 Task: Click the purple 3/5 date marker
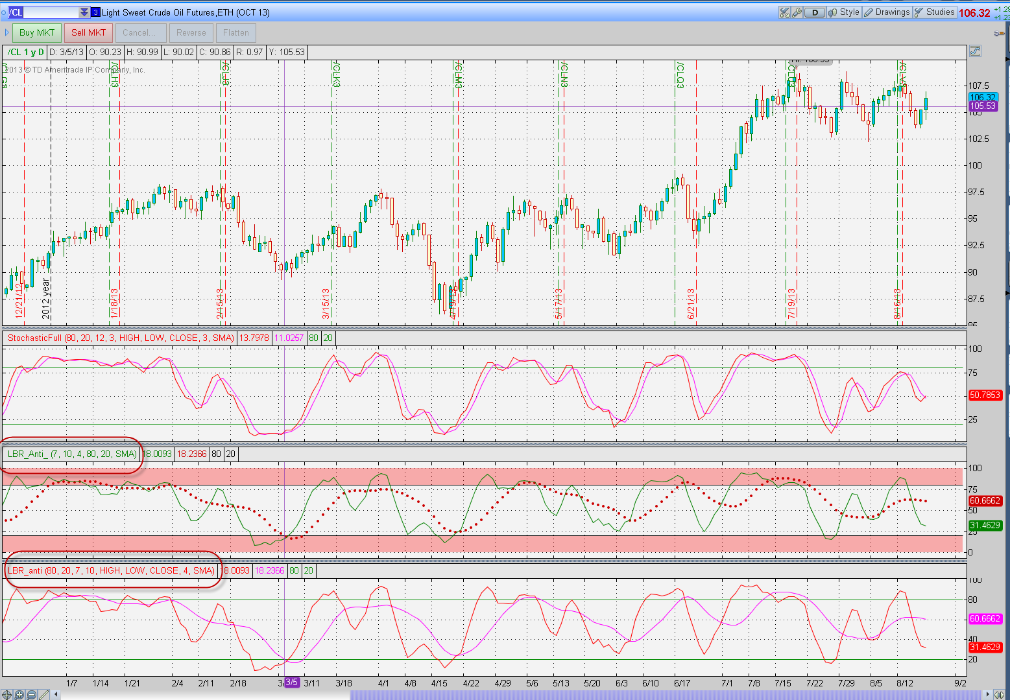(x=292, y=682)
